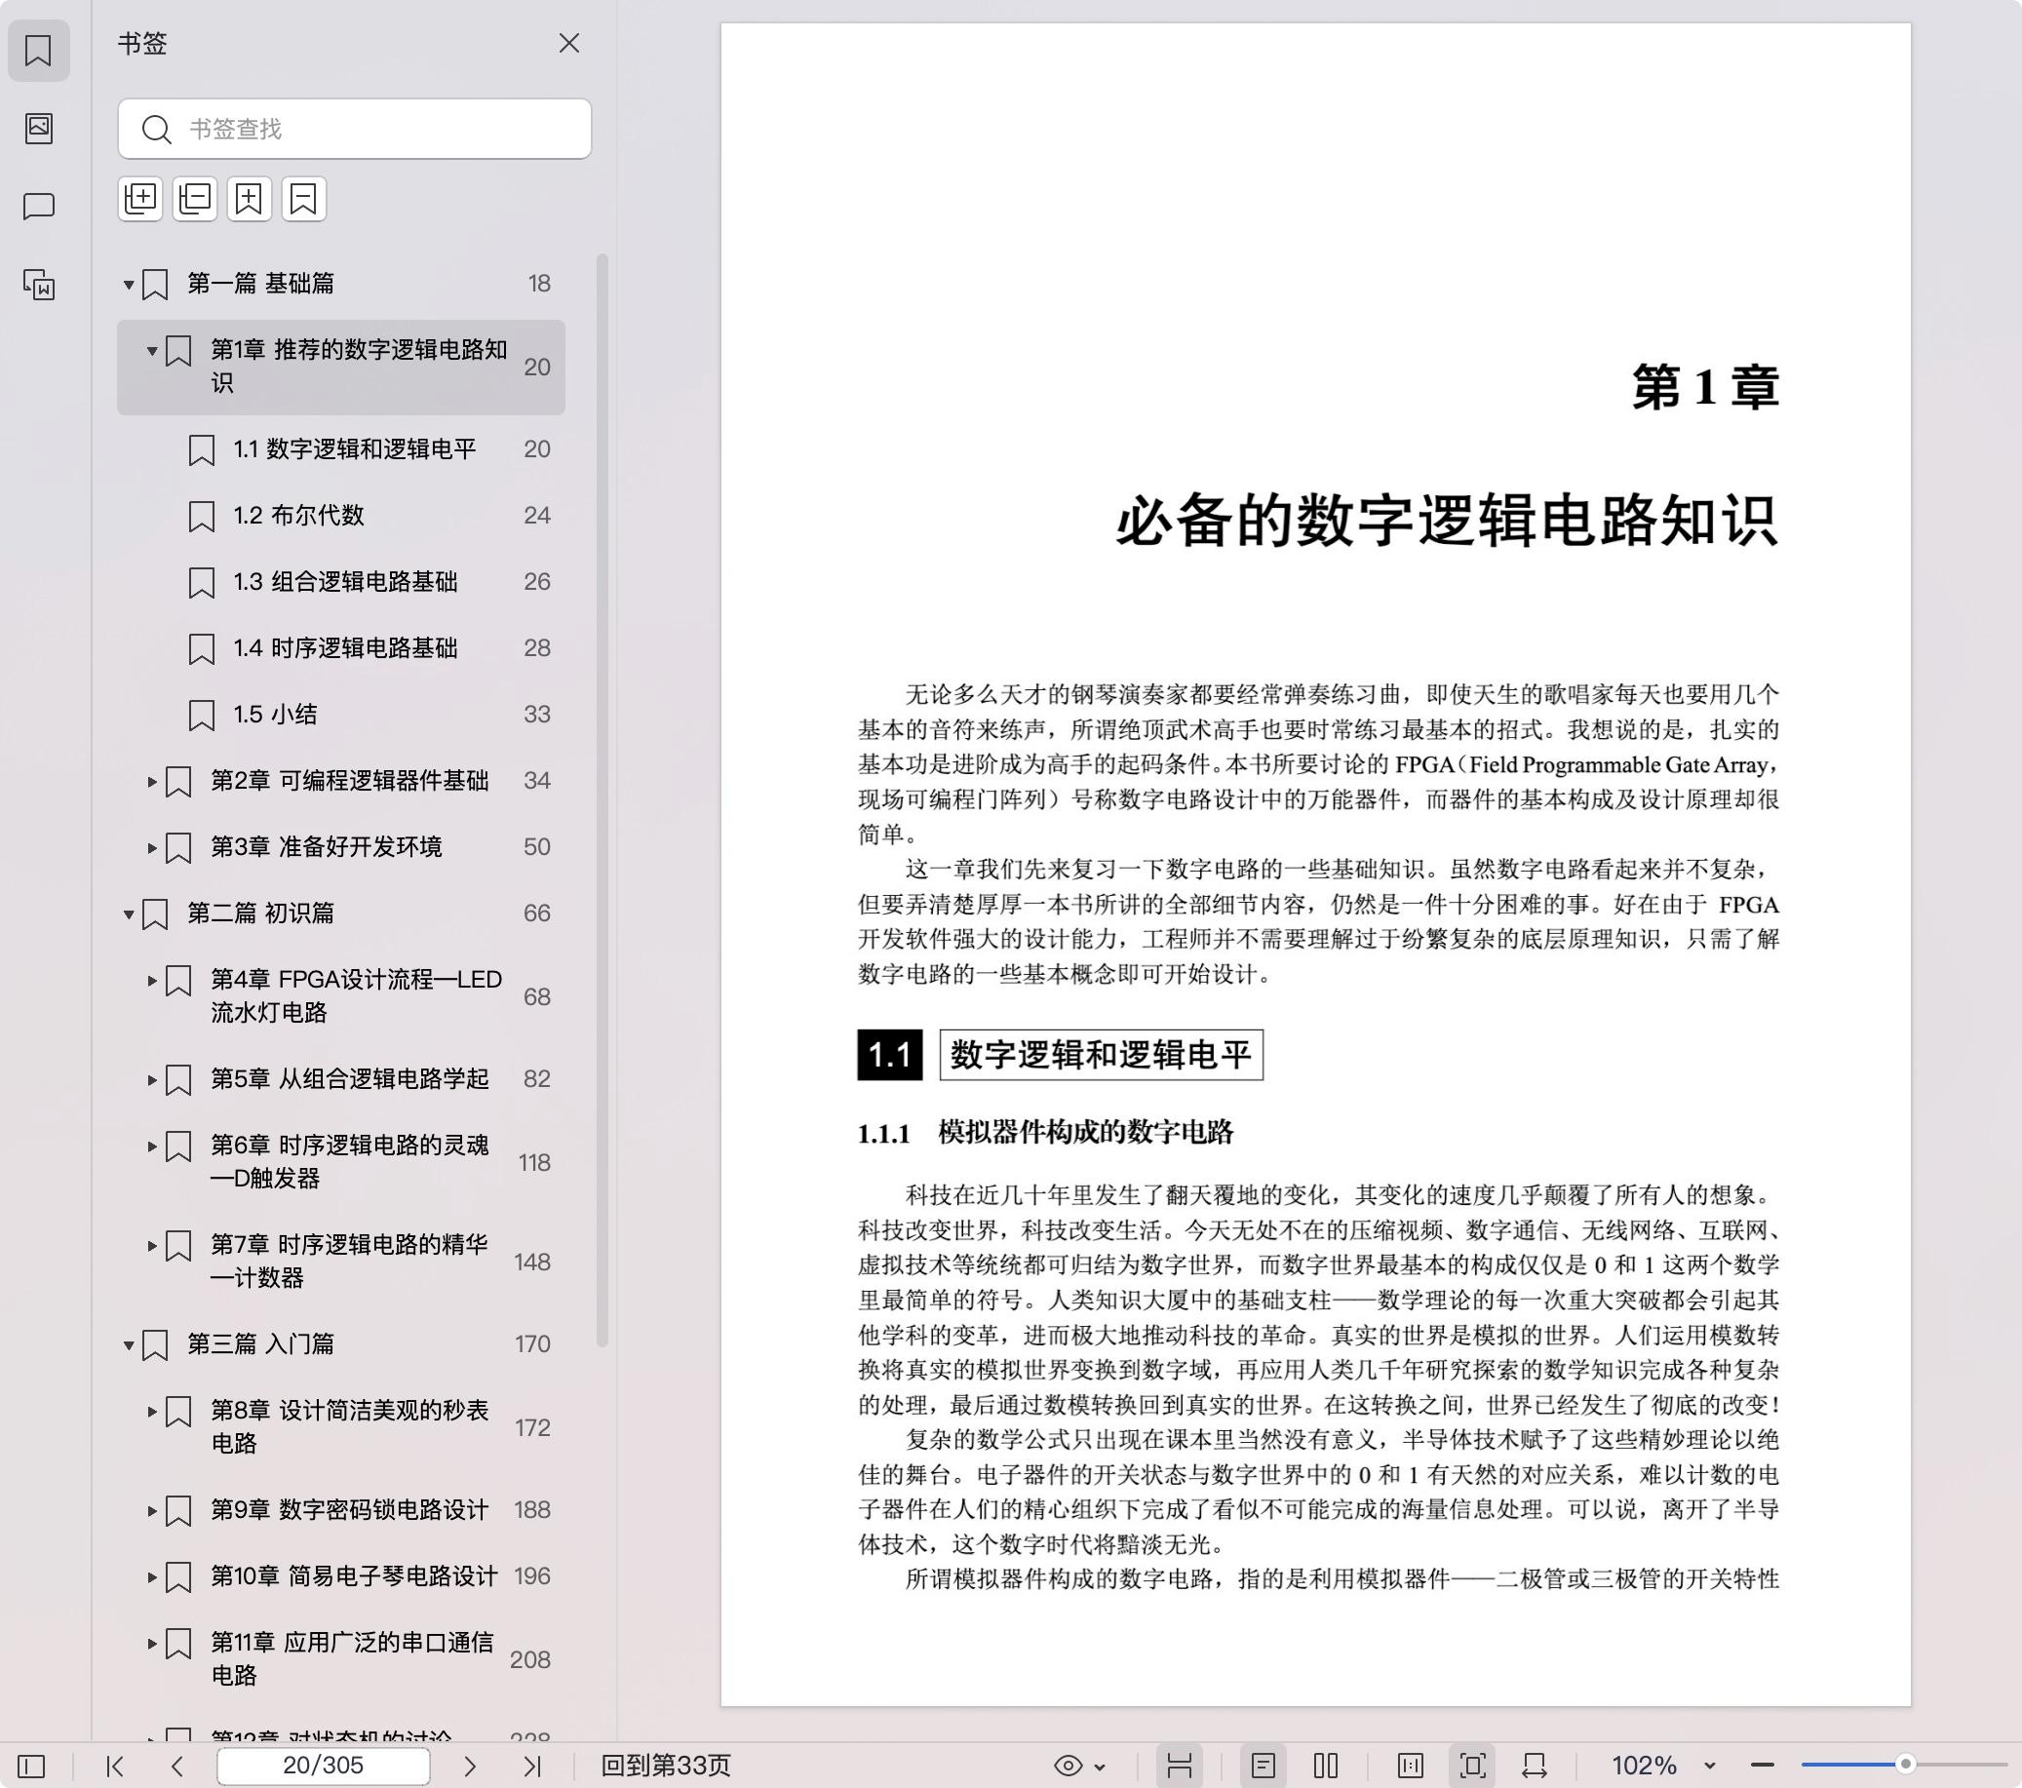The image size is (2022, 1788).
Task: Jump to the last page icon
Action: [x=535, y=1766]
